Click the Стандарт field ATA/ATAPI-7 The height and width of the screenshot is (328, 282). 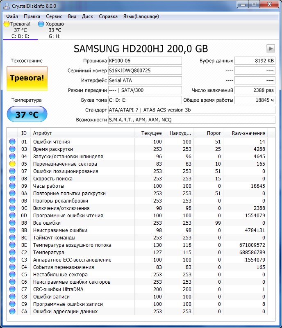192,110
